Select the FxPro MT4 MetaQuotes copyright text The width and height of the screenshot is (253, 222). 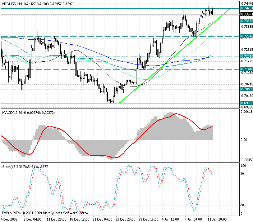45,213
